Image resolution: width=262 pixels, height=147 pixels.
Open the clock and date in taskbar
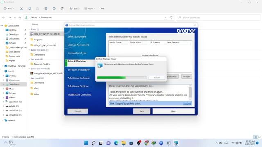click(x=250, y=143)
